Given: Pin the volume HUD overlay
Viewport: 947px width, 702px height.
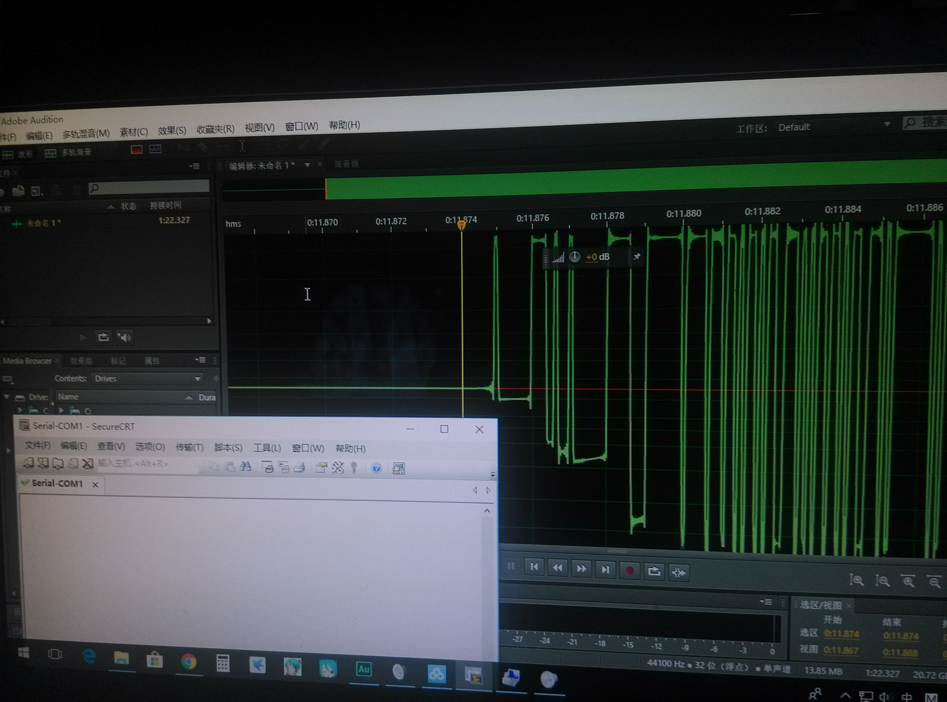Looking at the screenshot, I should pos(637,256).
